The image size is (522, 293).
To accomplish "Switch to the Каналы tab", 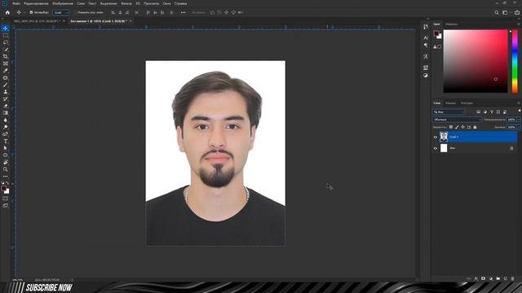I will click(450, 103).
